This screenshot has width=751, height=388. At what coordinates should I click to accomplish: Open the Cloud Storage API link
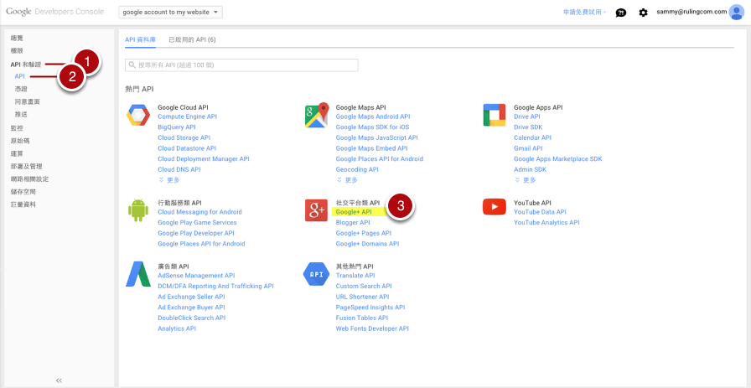point(184,137)
